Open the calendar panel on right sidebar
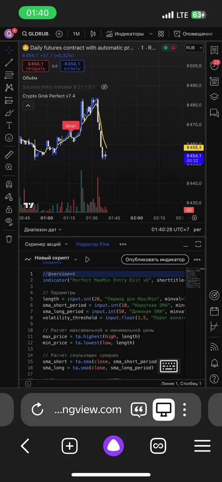Screen dimensions: 222x482 (214, 311)
